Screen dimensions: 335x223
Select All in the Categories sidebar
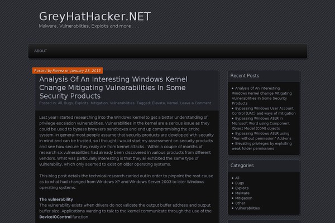click(x=237, y=178)
